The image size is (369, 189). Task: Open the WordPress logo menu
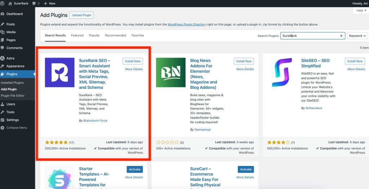2,4
